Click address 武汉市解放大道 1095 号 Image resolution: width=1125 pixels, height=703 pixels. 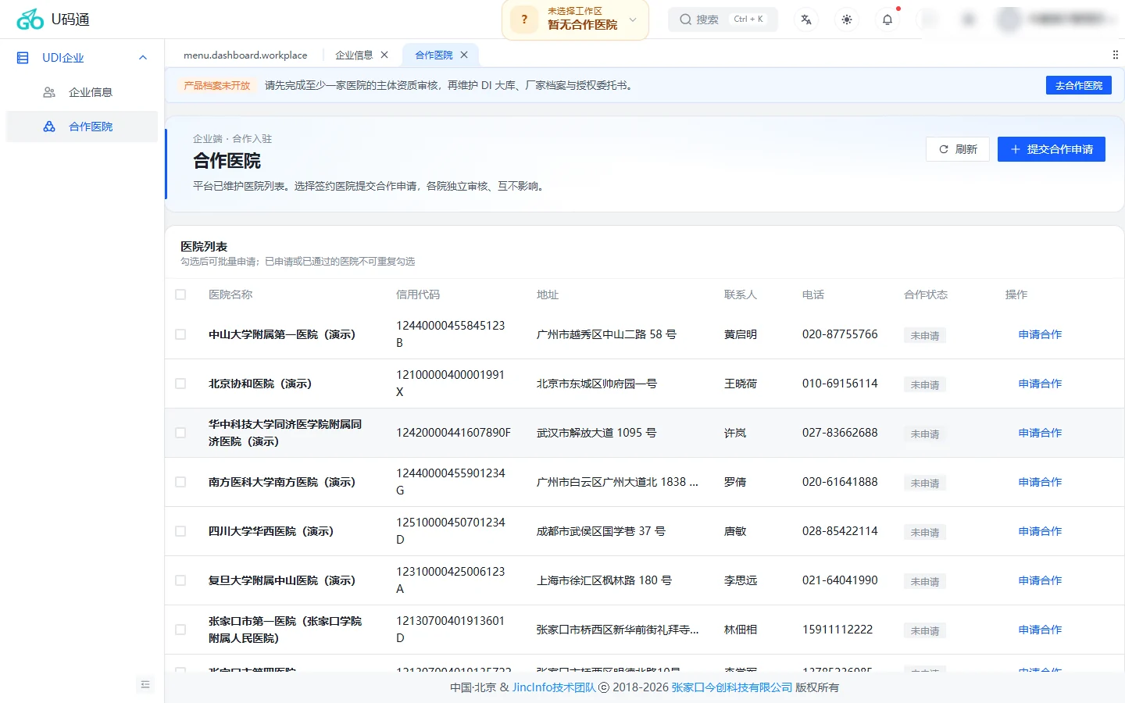(x=596, y=433)
